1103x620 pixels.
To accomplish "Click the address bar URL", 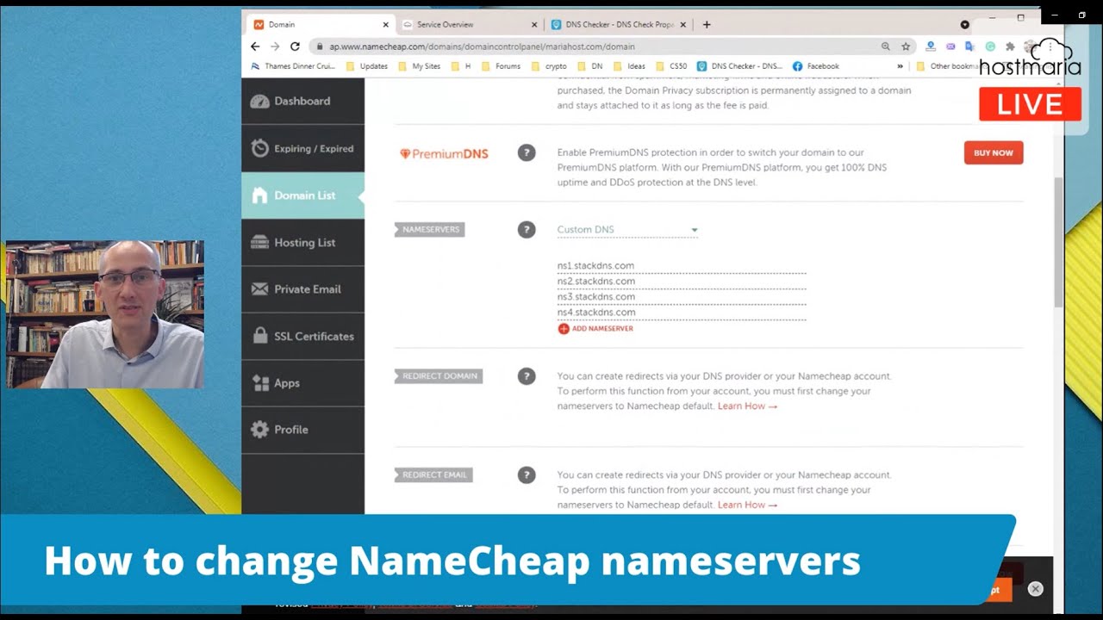I will [x=482, y=46].
